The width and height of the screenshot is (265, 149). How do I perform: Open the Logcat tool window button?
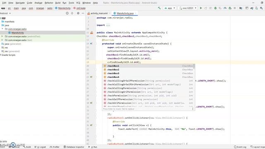tap(40, 147)
